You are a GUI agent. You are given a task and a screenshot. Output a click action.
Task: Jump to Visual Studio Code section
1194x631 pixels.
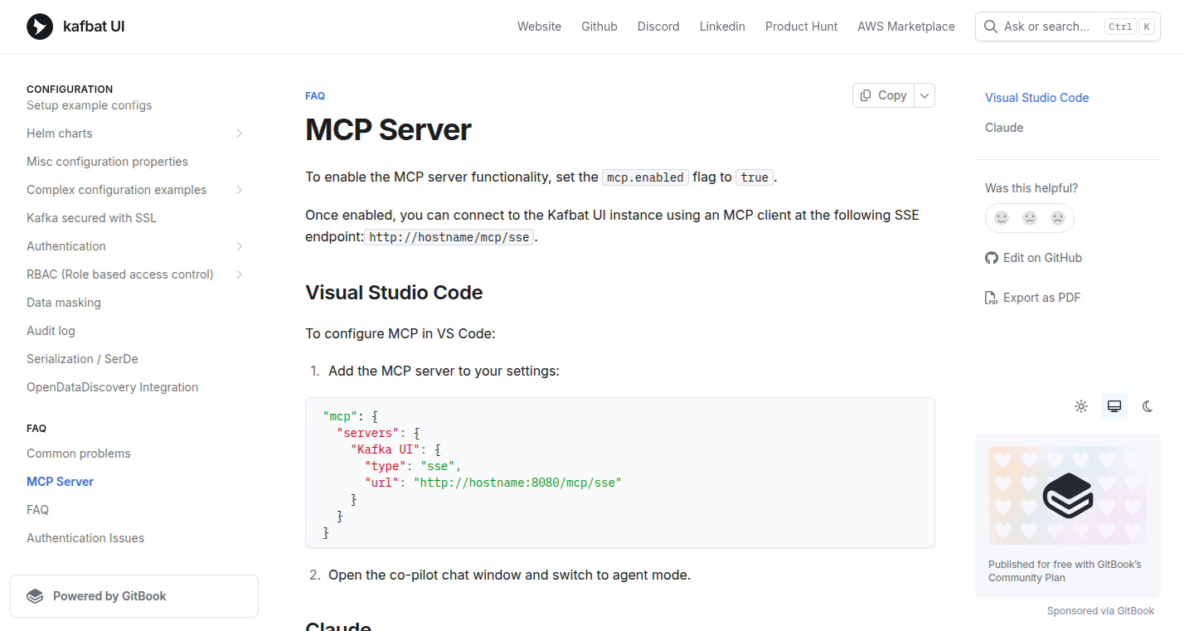pyautogui.click(x=1036, y=98)
